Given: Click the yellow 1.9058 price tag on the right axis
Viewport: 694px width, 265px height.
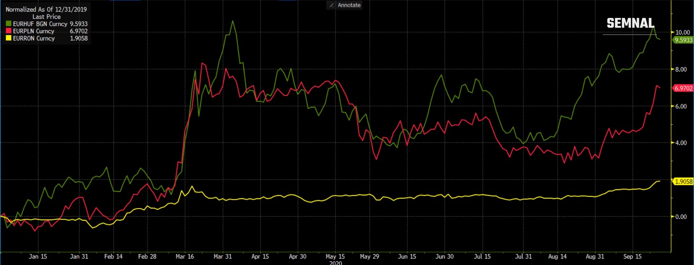Looking at the screenshot, I should coord(683,181).
